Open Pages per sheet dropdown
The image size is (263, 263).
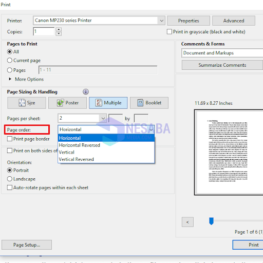tap(82, 118)
